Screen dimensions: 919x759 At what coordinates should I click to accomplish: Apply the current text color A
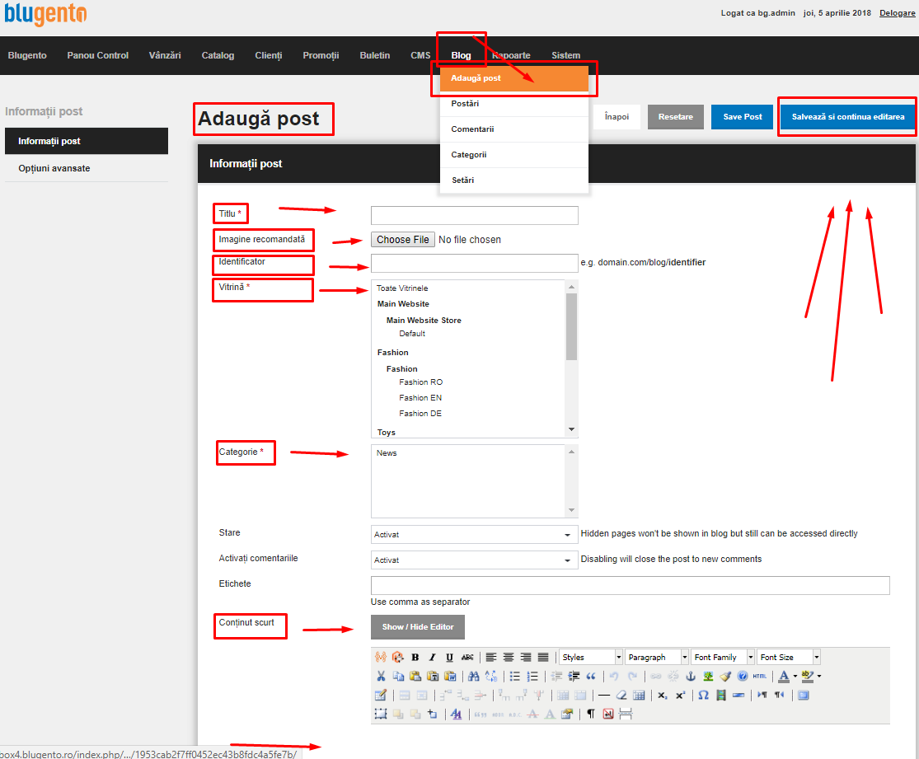(784, 676)
